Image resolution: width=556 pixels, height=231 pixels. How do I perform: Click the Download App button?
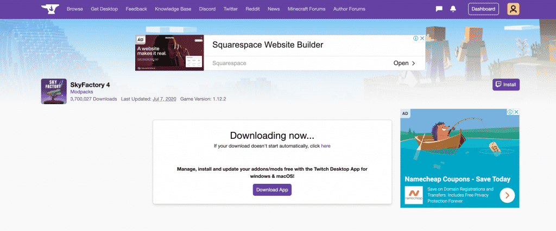pyautogui.click(x=272, y=190)
